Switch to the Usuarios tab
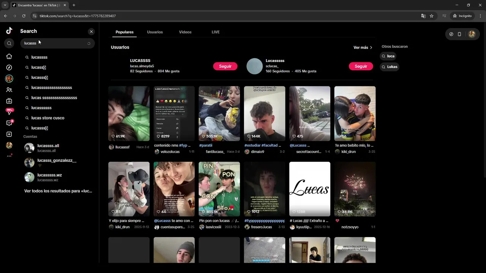This screenshot has width=486, height=273. pos(155,32)
